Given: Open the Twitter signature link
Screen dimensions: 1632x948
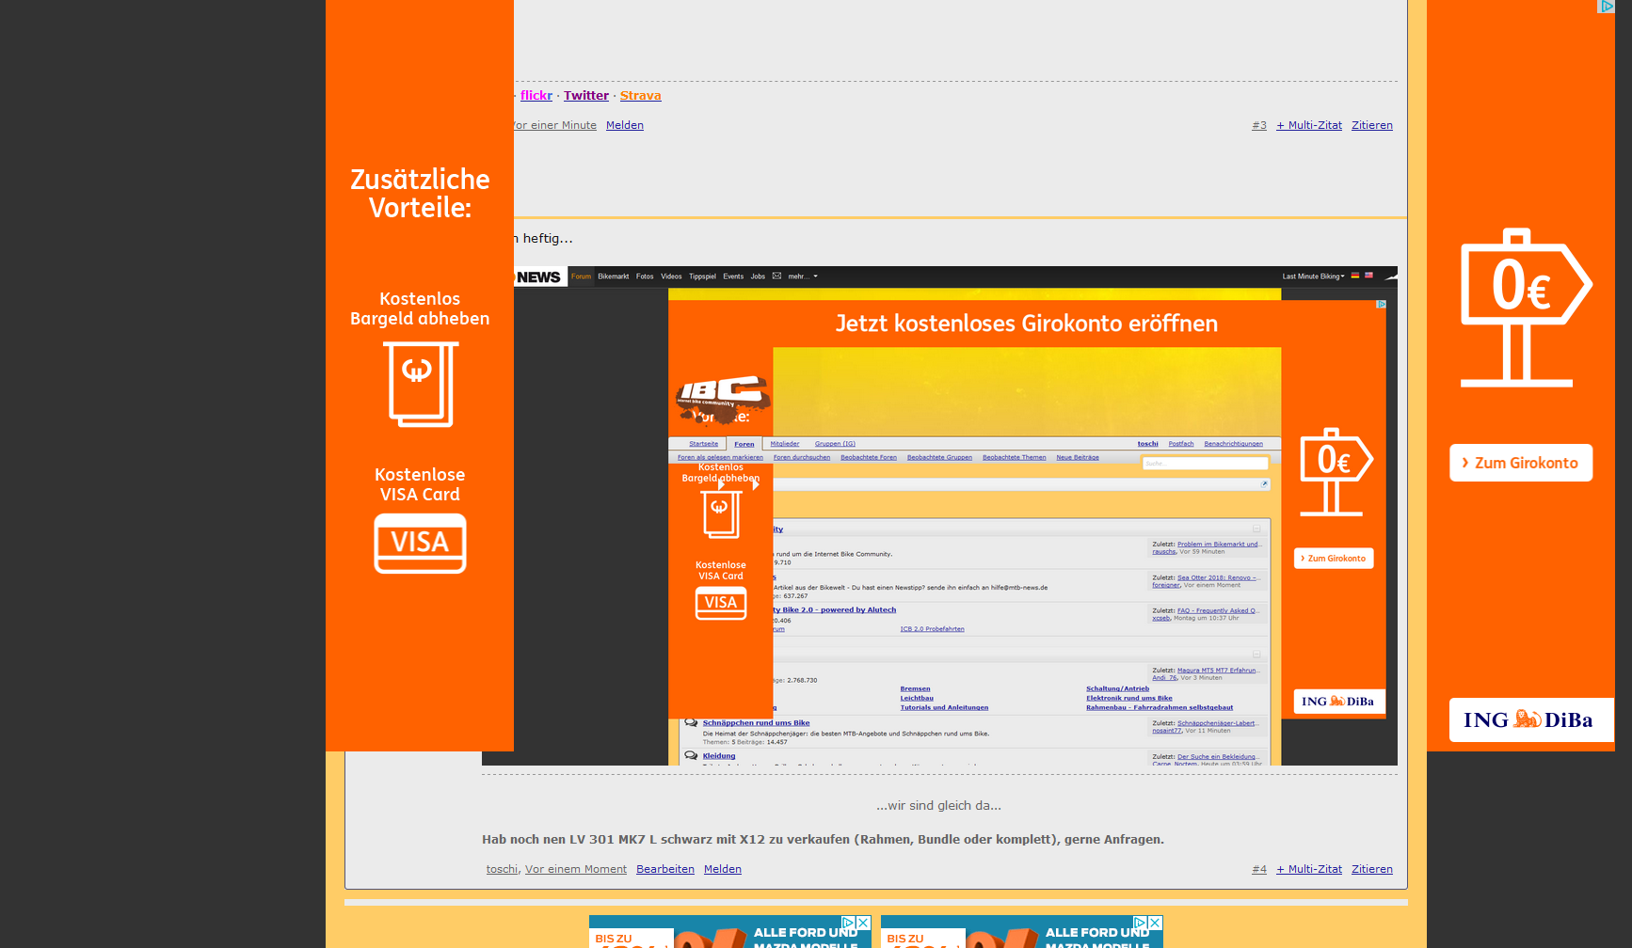Looking at the screenshot, I should point(585,95).
